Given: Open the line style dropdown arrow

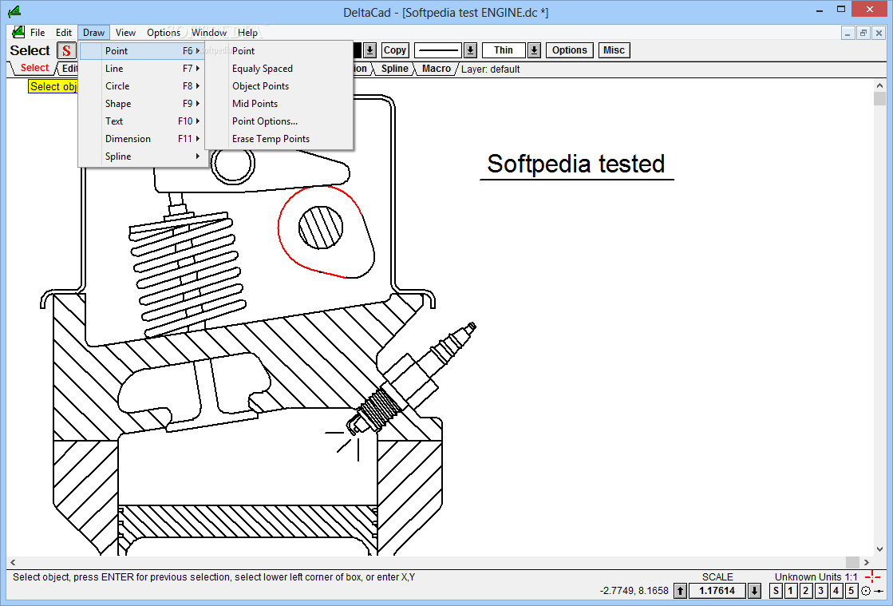Looking at the screenshot, I should 470,50.
